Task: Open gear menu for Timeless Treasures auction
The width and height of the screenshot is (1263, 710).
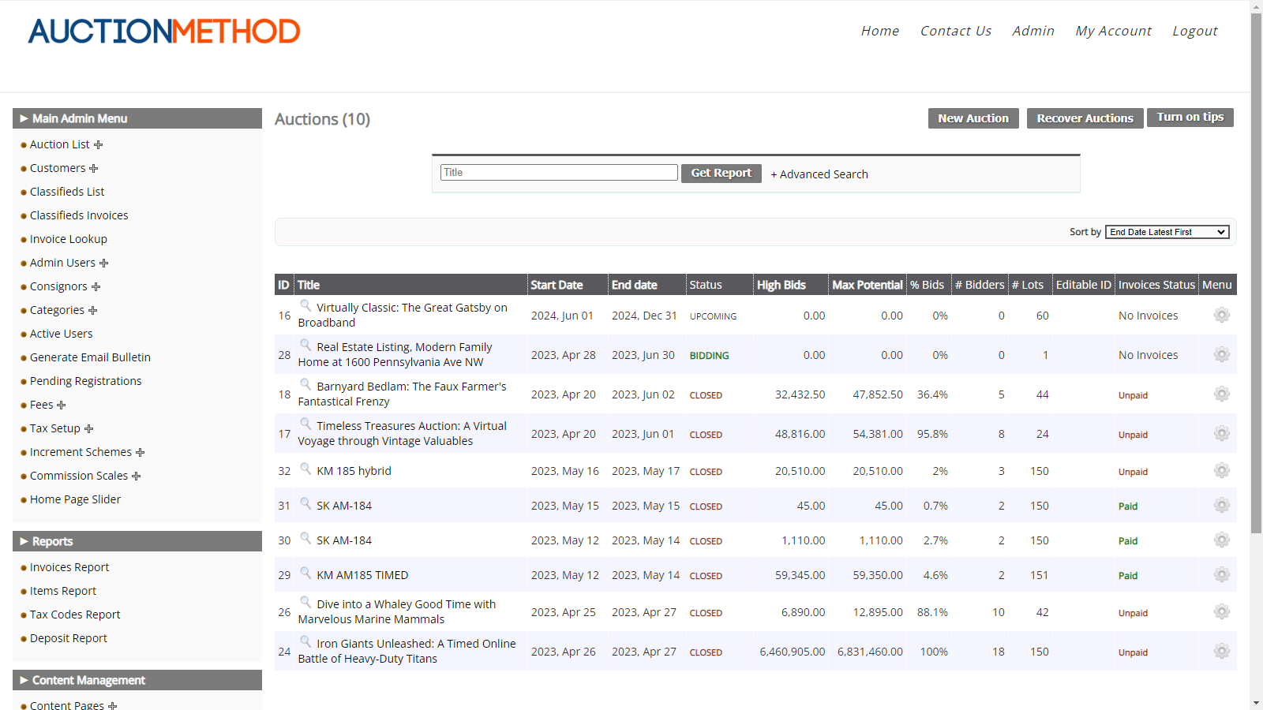Action: pos(1221,434)
